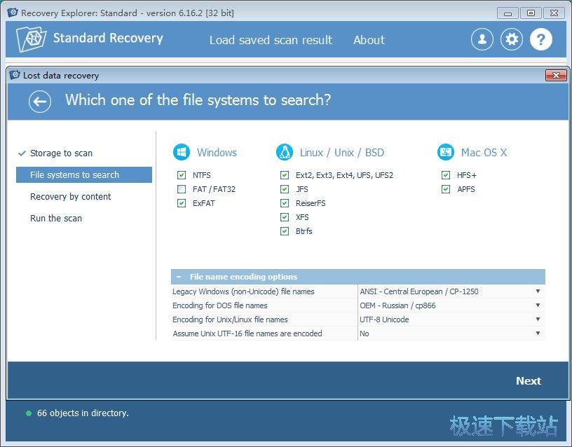Viewport: 572px width, 447px height.
Task: Click the green status indicator dot
Action: click(29, 413)
